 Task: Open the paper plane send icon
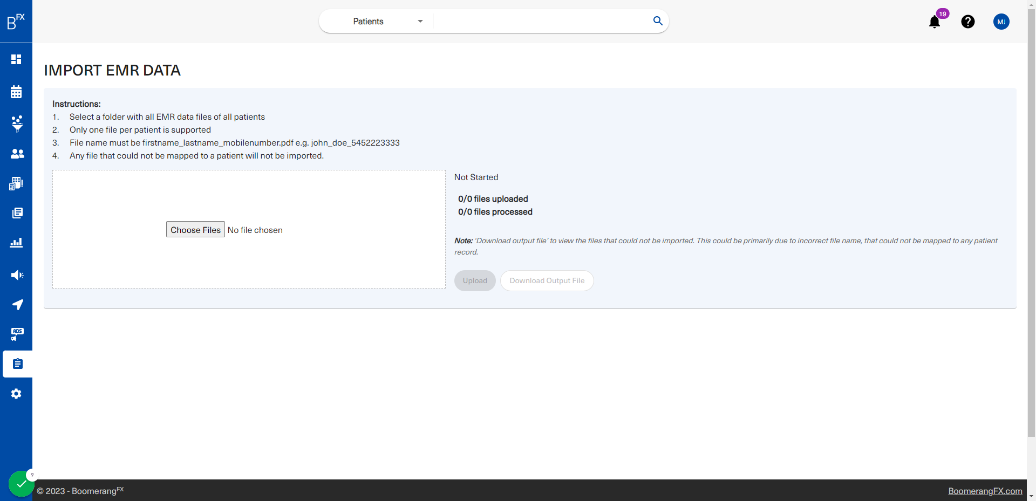pos(17,305)
